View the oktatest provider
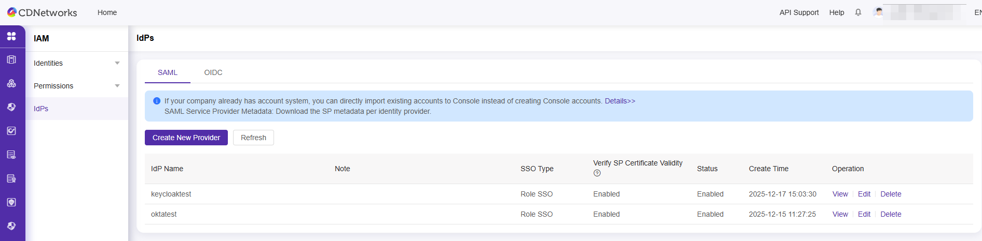Viewport: 982px width, 241px height. click(x=840, y=214)
